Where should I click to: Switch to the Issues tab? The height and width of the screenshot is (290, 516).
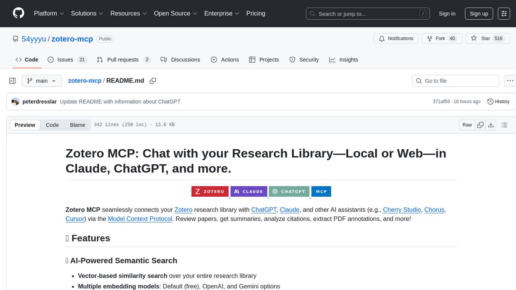point(67,60)
